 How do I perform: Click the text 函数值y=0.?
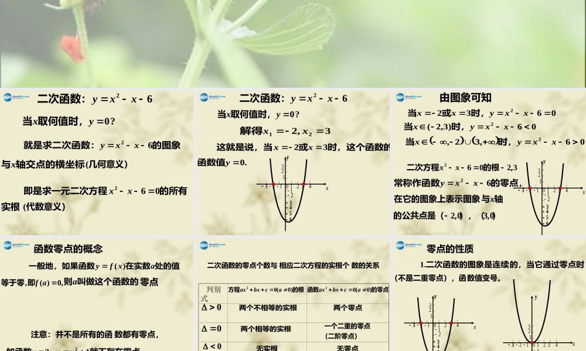pos(222,163)
